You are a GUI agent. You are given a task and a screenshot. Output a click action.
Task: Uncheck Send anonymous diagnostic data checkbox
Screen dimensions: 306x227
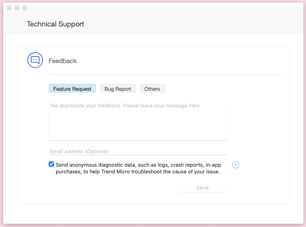tap(51, 164)
